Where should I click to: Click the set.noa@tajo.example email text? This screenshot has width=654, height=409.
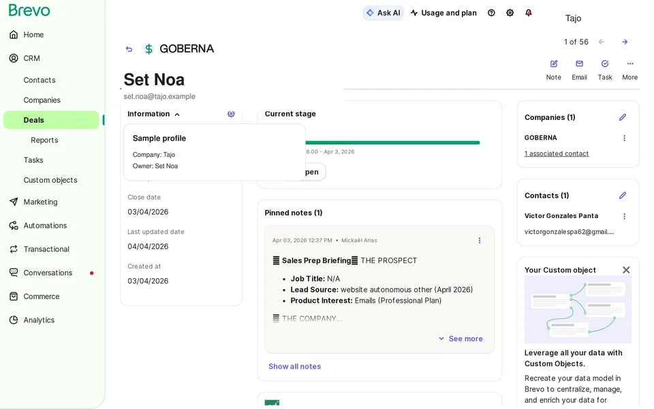click(159, 96)
